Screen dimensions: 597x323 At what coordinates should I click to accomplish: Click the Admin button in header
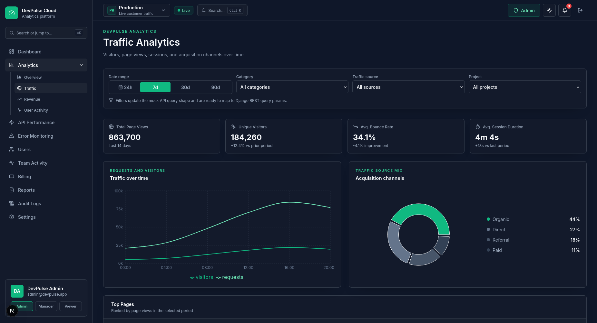524,10
